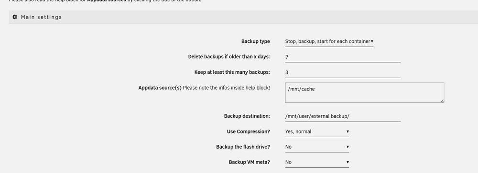478x173 pixels.
Task: Collapse the Main settings section header
Action: (243, 17)
